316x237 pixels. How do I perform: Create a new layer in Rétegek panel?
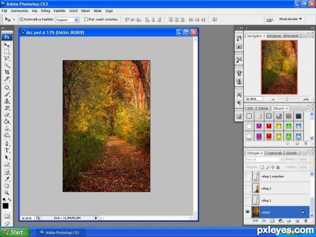tap(297, 221)
